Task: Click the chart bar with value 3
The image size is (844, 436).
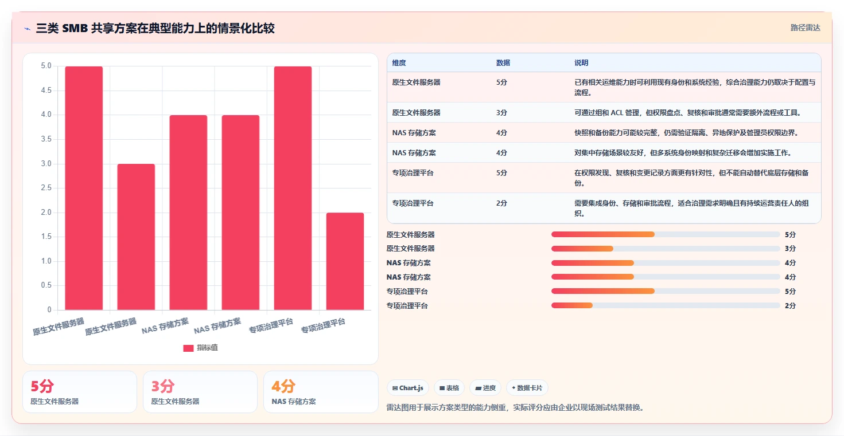Action: tap(136, 237)
